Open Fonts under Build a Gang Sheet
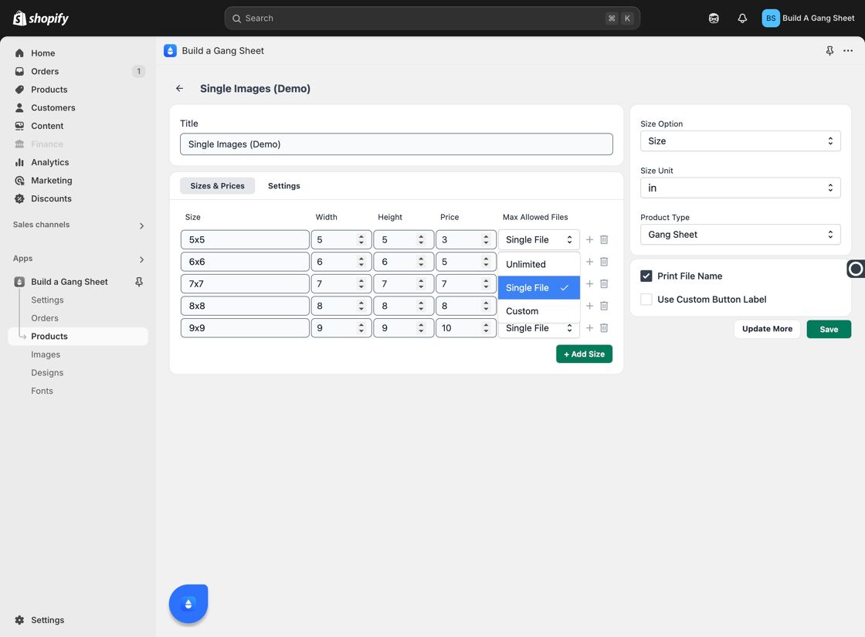Screen dimensions: 865x637 (42, 391)
